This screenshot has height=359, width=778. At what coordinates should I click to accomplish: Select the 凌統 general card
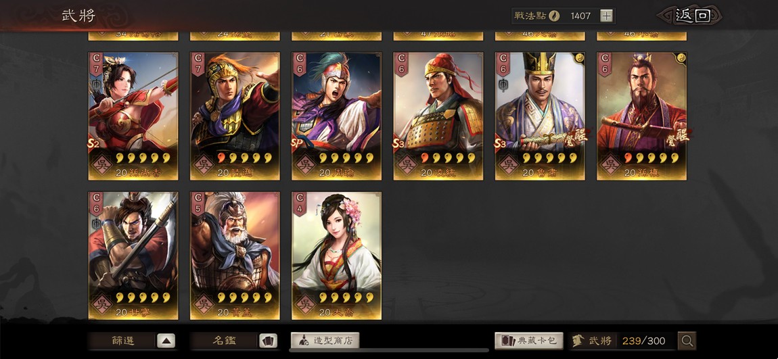[438, 116]
